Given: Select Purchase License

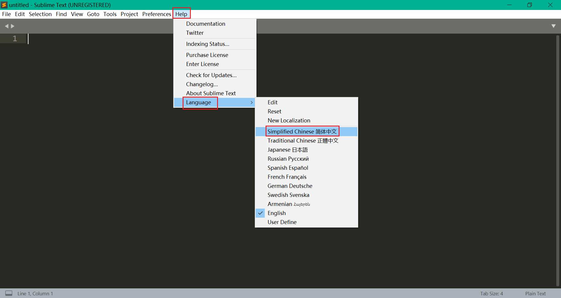Looking at the screenshot, I should coord(215,55).
